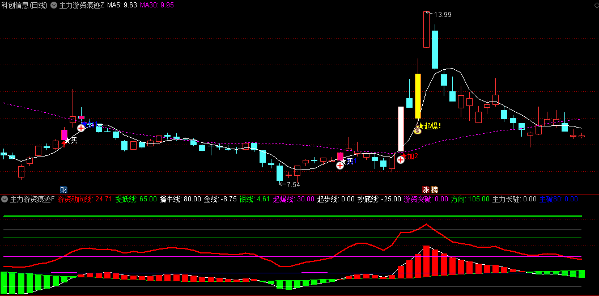Click the 游资动向线: 24.71 reading
Image resolution: width=599 pixels, height=296 pixels.
[84, 199]
